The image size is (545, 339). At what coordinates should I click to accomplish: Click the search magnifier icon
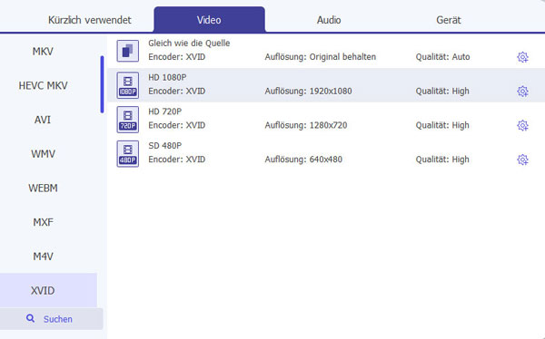click(31, 318)
